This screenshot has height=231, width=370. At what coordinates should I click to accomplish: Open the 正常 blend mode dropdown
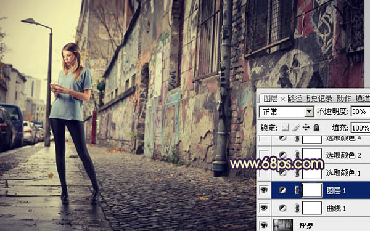coord(287,111)
